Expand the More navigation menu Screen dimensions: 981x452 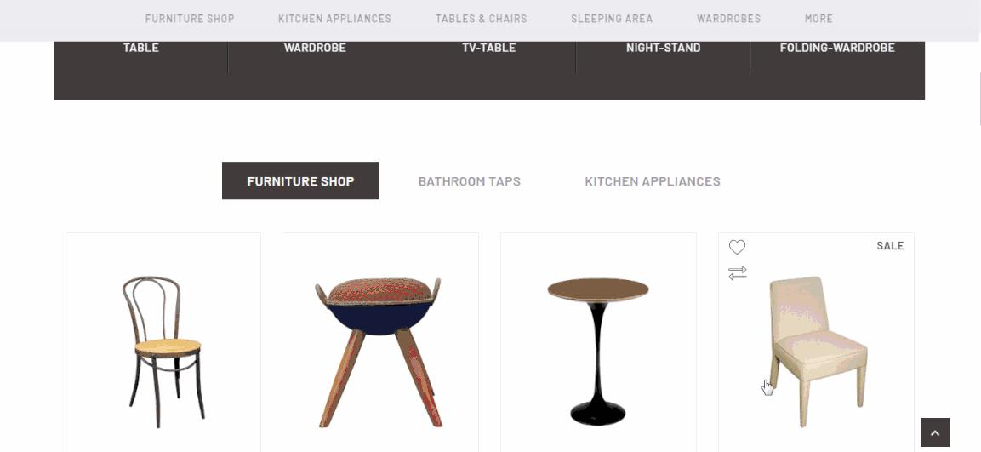point(818,19)
